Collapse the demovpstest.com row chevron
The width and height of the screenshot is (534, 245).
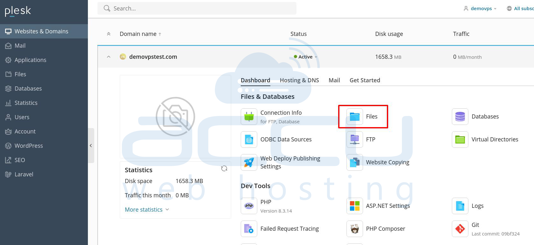(x=109, y=57)
